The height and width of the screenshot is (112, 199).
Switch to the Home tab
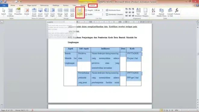click(x=13, y=5)
